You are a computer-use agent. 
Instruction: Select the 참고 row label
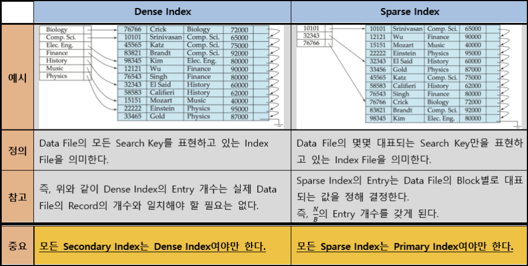(x=17, y=197)
